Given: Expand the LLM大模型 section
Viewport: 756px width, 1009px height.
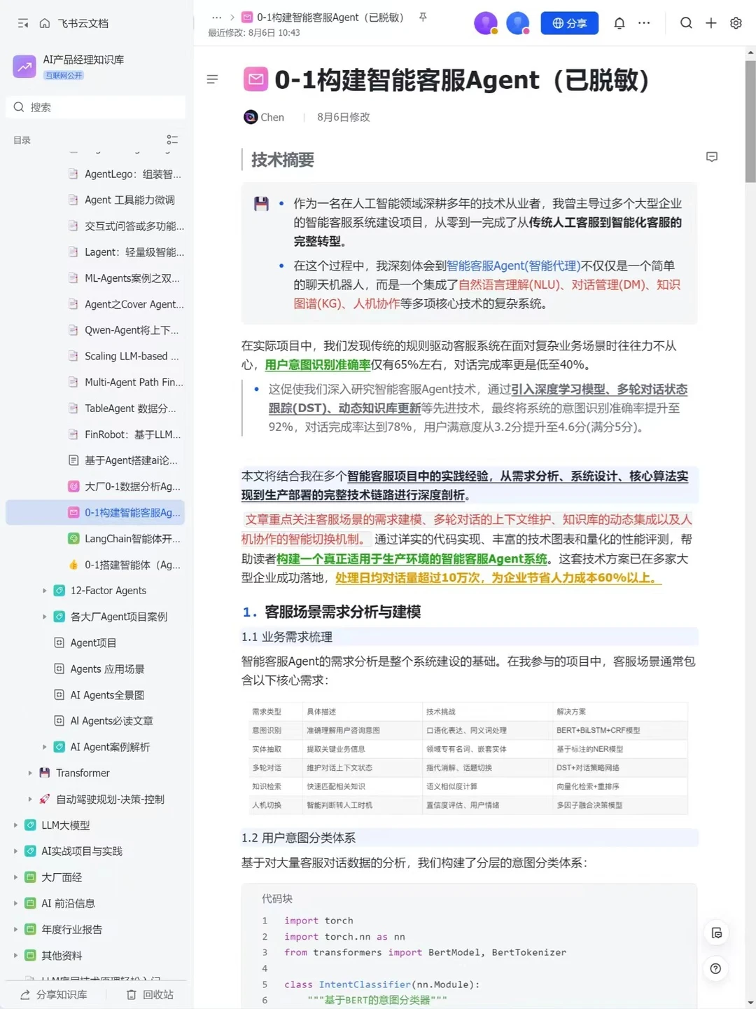Looking at the screenshot, I should [16, 825].
